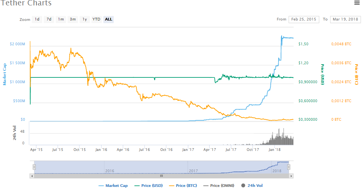Click the Jul '17 date axis label
Viewport: 363px width, 190px height.
[231, 149]
